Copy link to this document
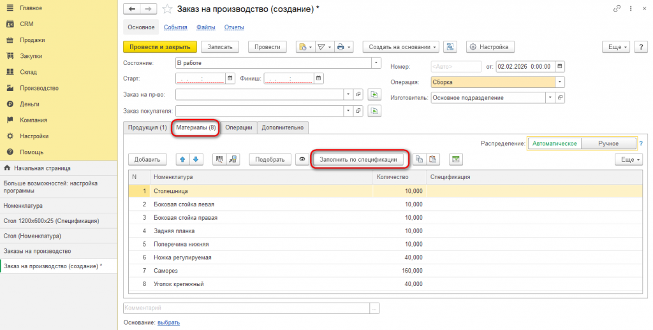 pyautogui.click(x=617, y=9)
